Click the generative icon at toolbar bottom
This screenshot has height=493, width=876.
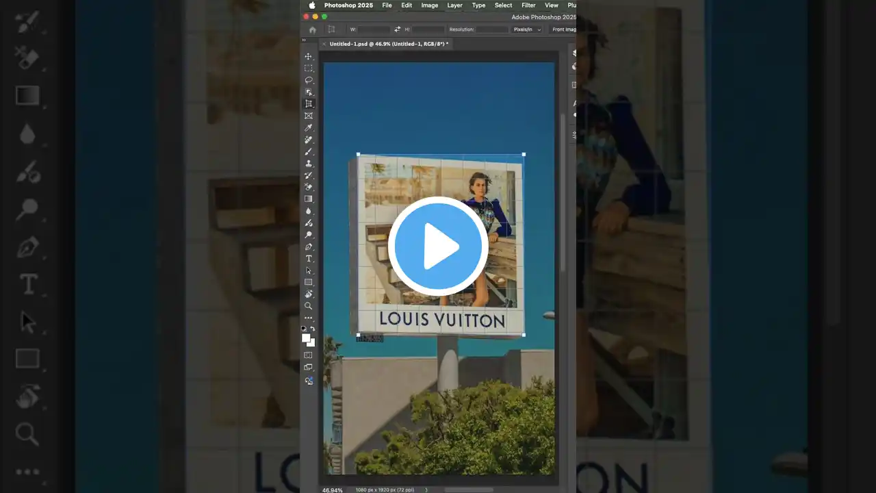309,381
